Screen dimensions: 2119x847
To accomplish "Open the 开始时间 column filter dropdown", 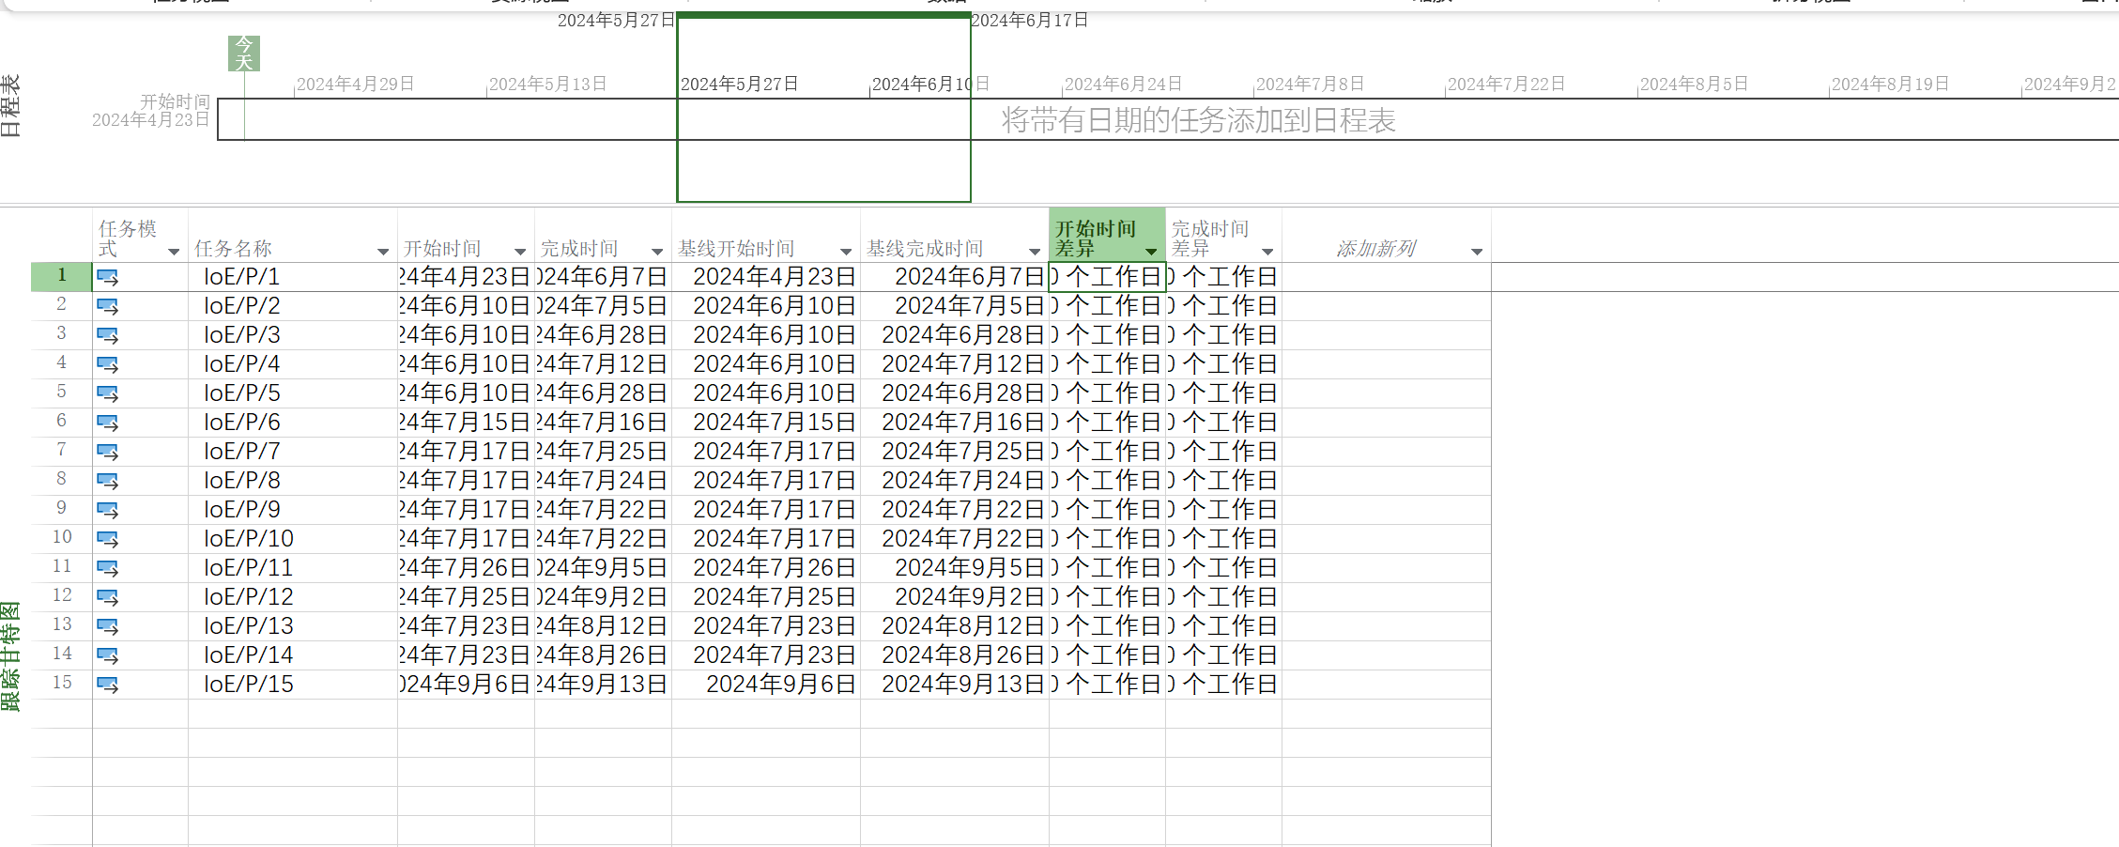I will (x=520, y=252).
